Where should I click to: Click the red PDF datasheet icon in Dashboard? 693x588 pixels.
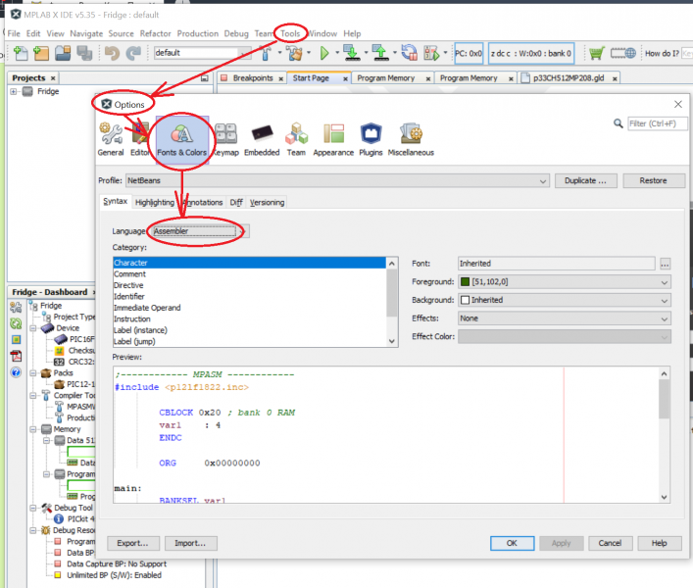pos(16,356)
